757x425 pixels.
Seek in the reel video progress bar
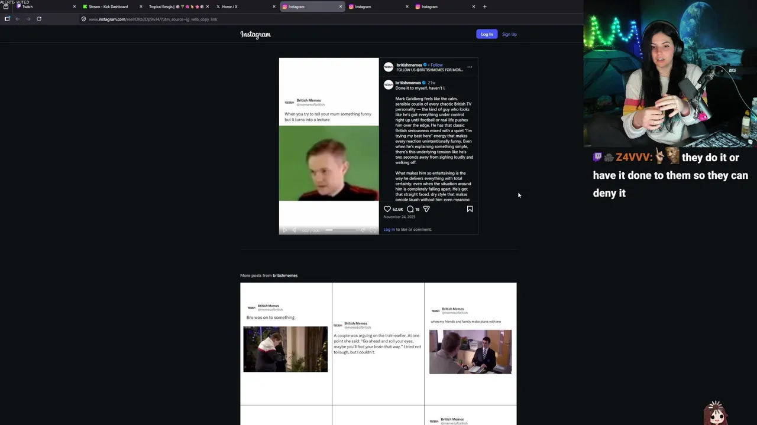coord(341,230)
